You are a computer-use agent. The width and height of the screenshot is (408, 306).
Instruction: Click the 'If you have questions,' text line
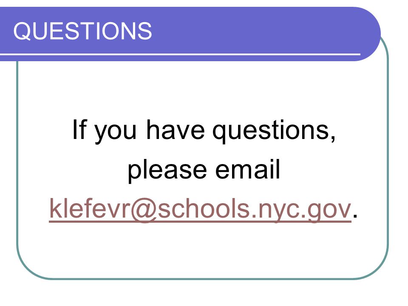click(x=204, y=131)
